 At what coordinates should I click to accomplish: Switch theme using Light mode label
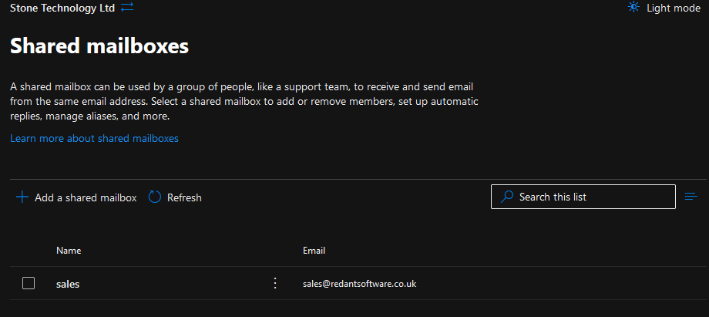[x=673, y=7]
